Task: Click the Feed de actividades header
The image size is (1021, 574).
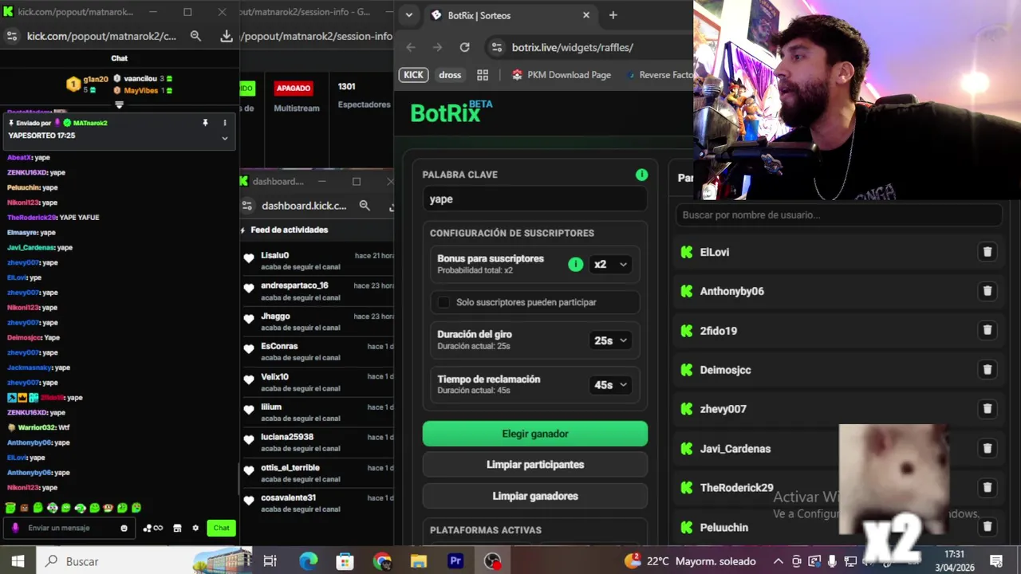Action: (290, 230)
